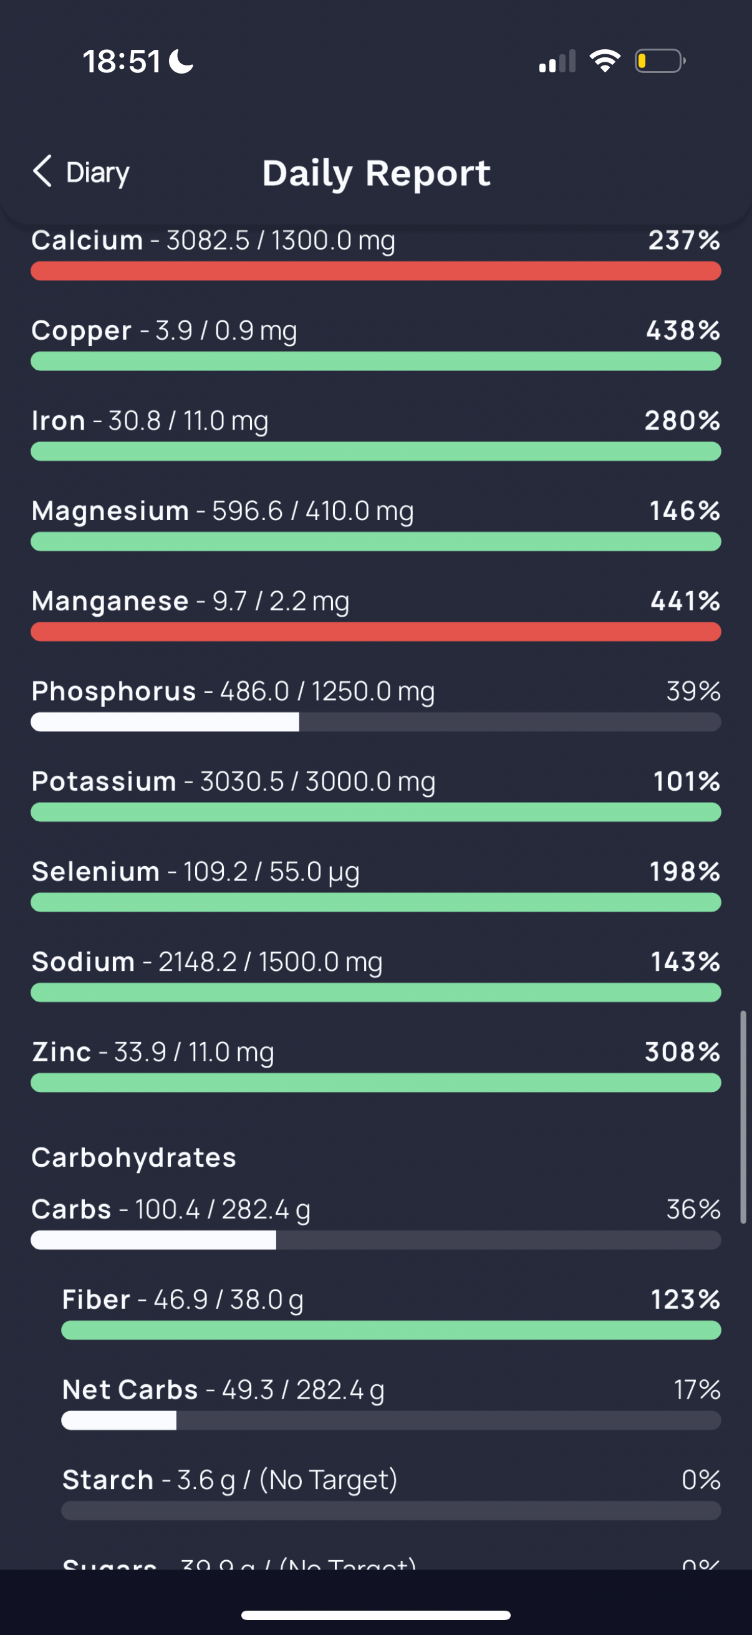The image size is (752, 1635).
Task: Tap the Do Not Disturb moon icon
Action: 181,62
